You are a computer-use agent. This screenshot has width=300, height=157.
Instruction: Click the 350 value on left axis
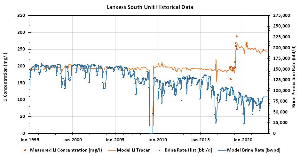(x=23, y=15)
